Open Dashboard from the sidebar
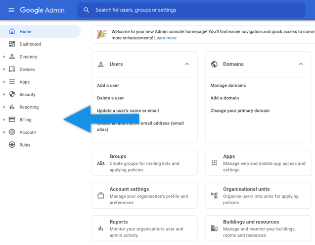The width and height of the screenshot is (315, 245). (x=30, y=44)
